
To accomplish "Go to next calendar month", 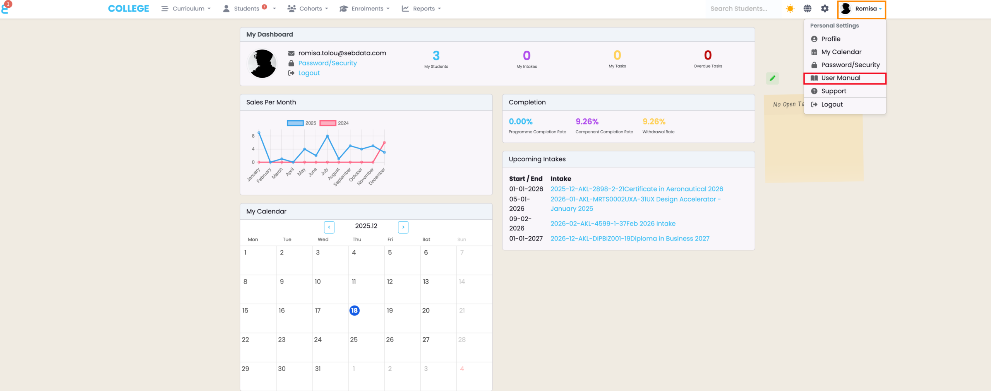I will click(x=403, y=227).
